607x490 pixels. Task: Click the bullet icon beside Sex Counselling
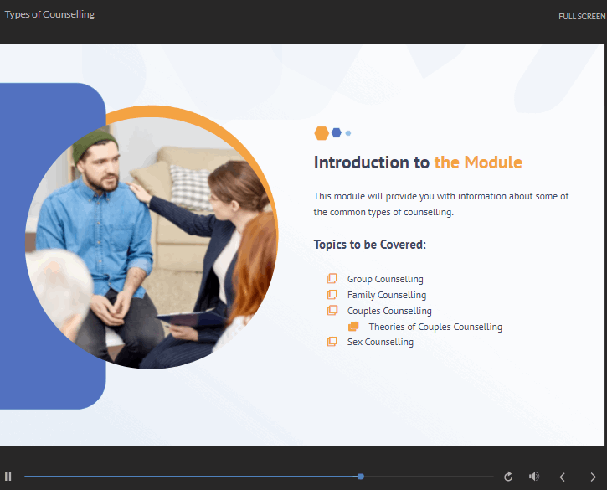click(332, 341)
